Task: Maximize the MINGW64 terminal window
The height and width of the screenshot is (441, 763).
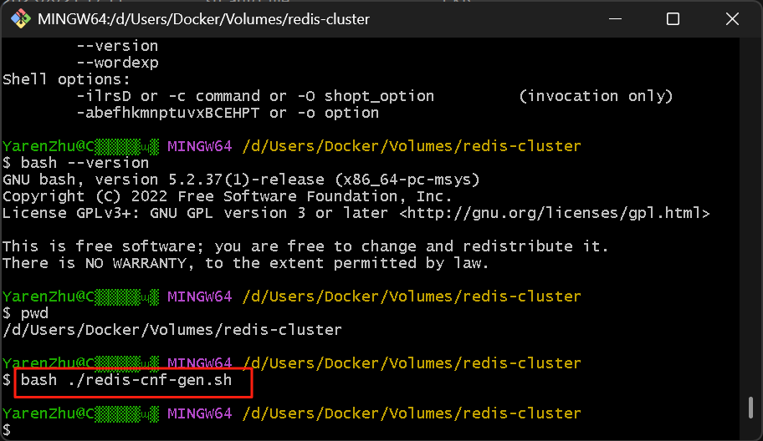Action: point(673,19)
